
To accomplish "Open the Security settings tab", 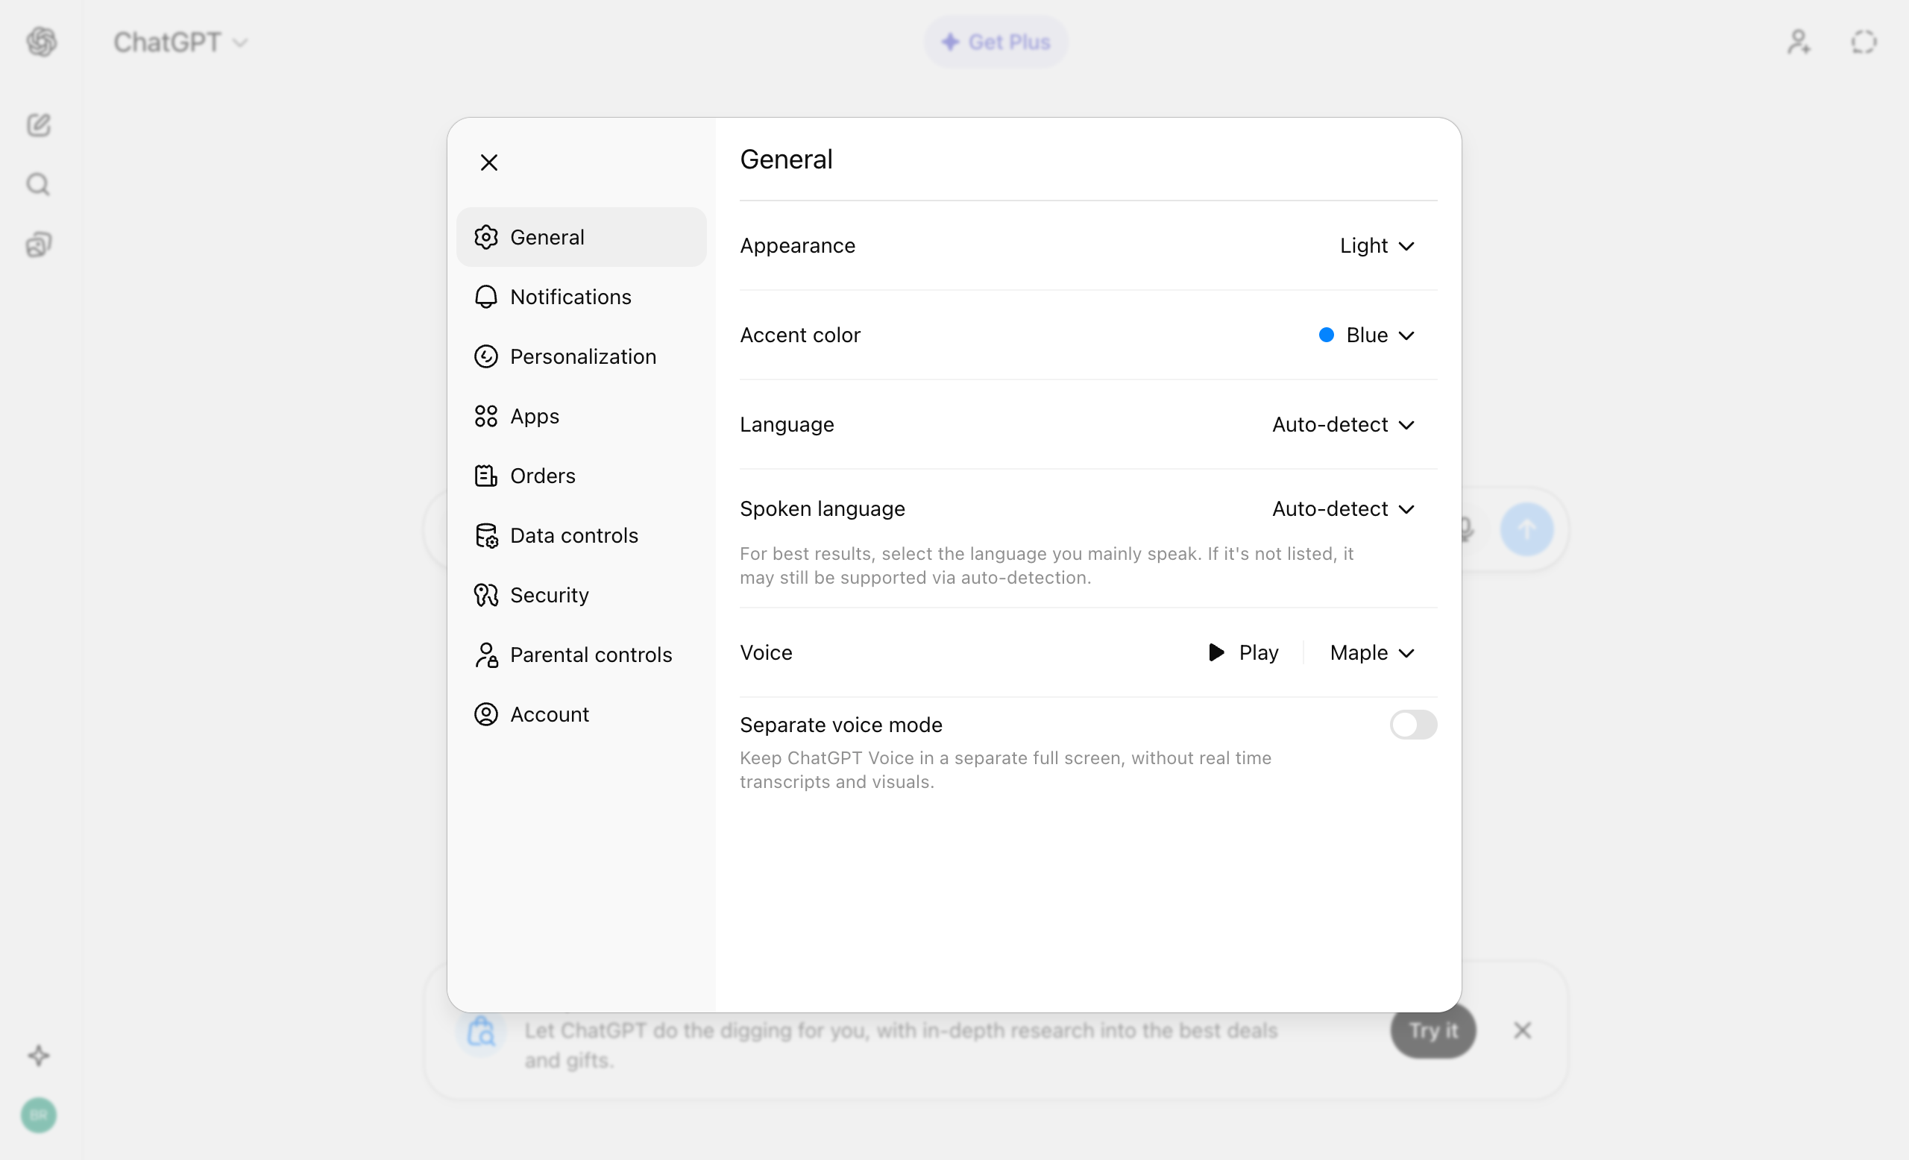I will pyautogui.click(x=581, y=595).
